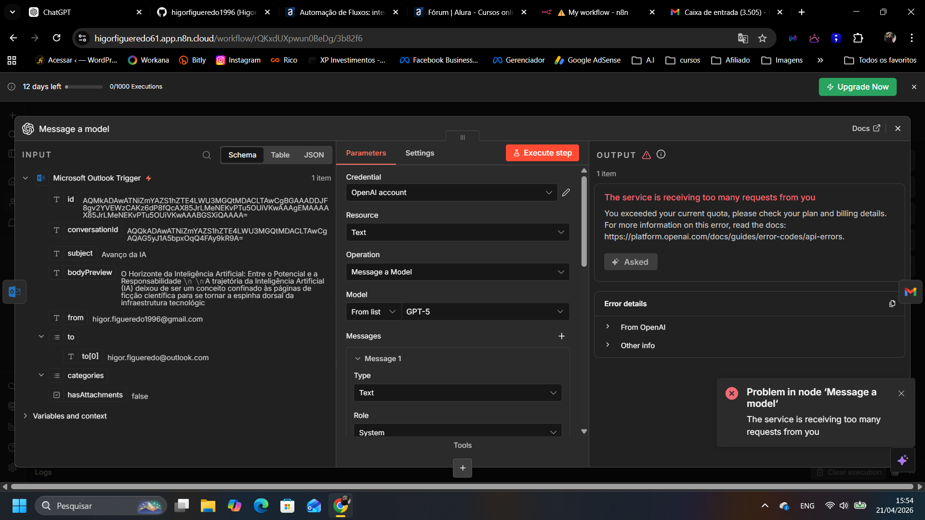The height and width of the screenshot is (520, 925).
Task: Select the Schema input view
Action: point(242,155)
